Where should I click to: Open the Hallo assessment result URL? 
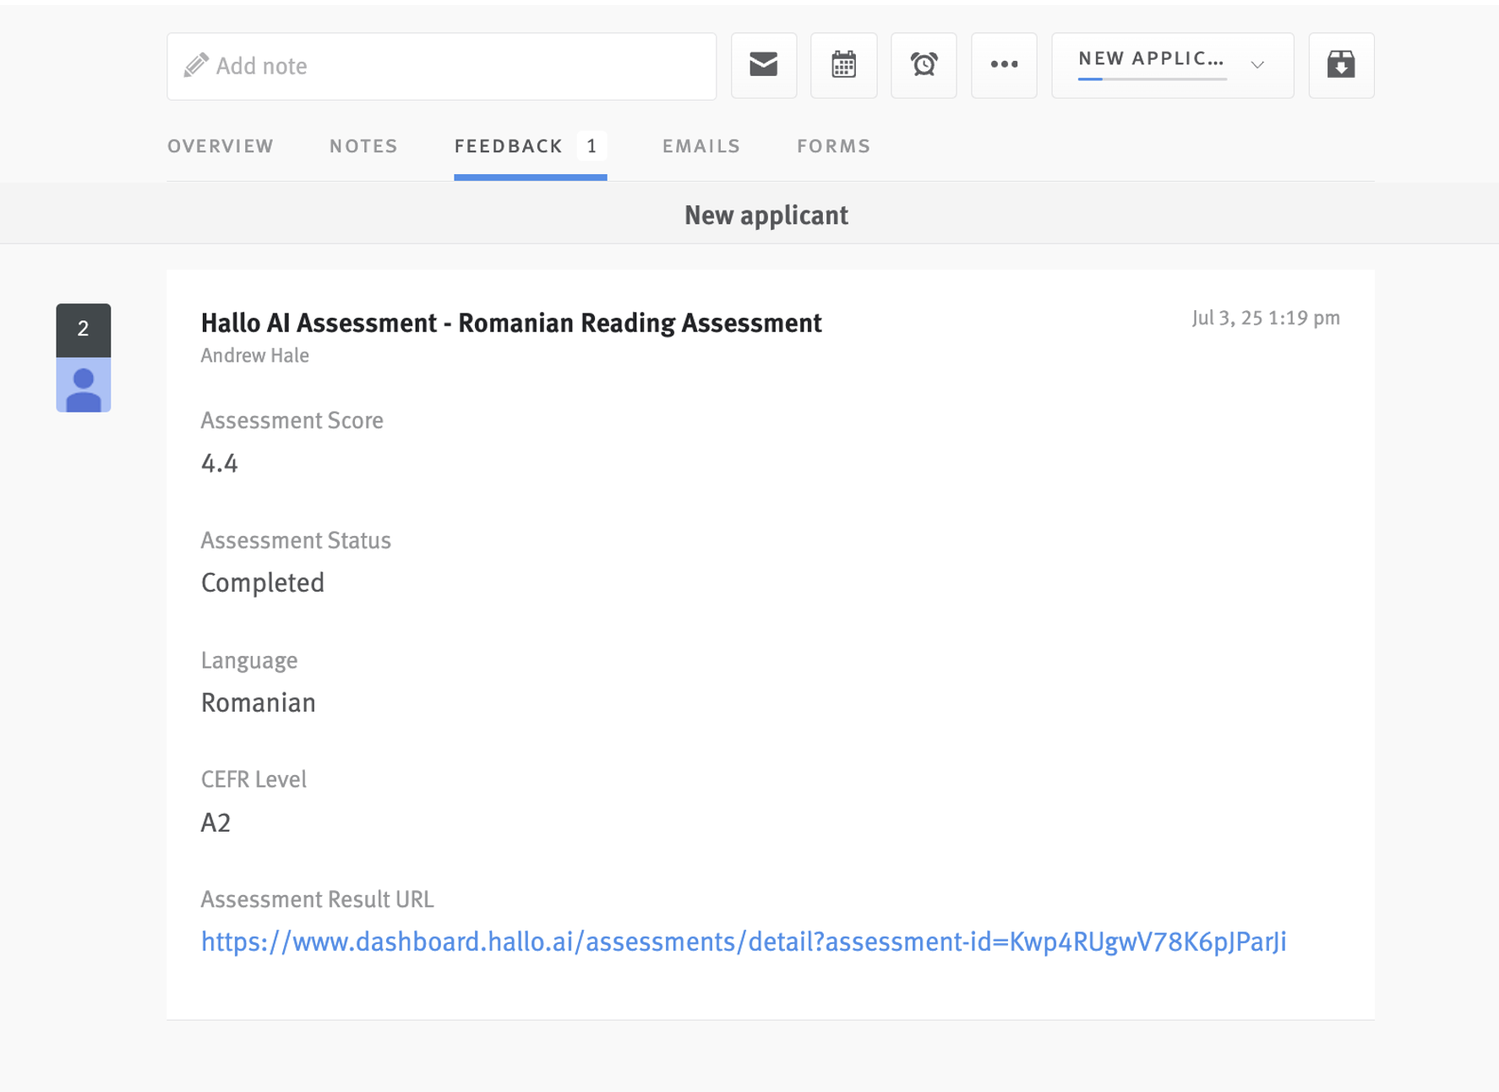click(x=744, y=942)
